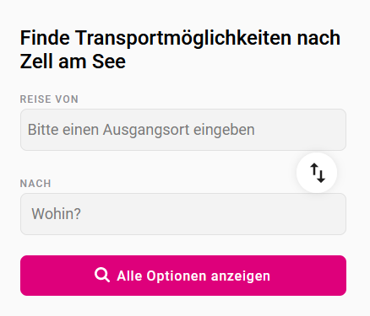This screenshot has width=370, height=316.
Task: Reverse travel direction using swap circle
Action: pyautogui.click(x=317, y=173)
